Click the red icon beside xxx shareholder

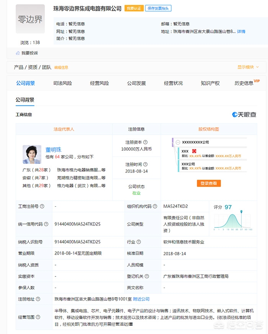point(194,151)
